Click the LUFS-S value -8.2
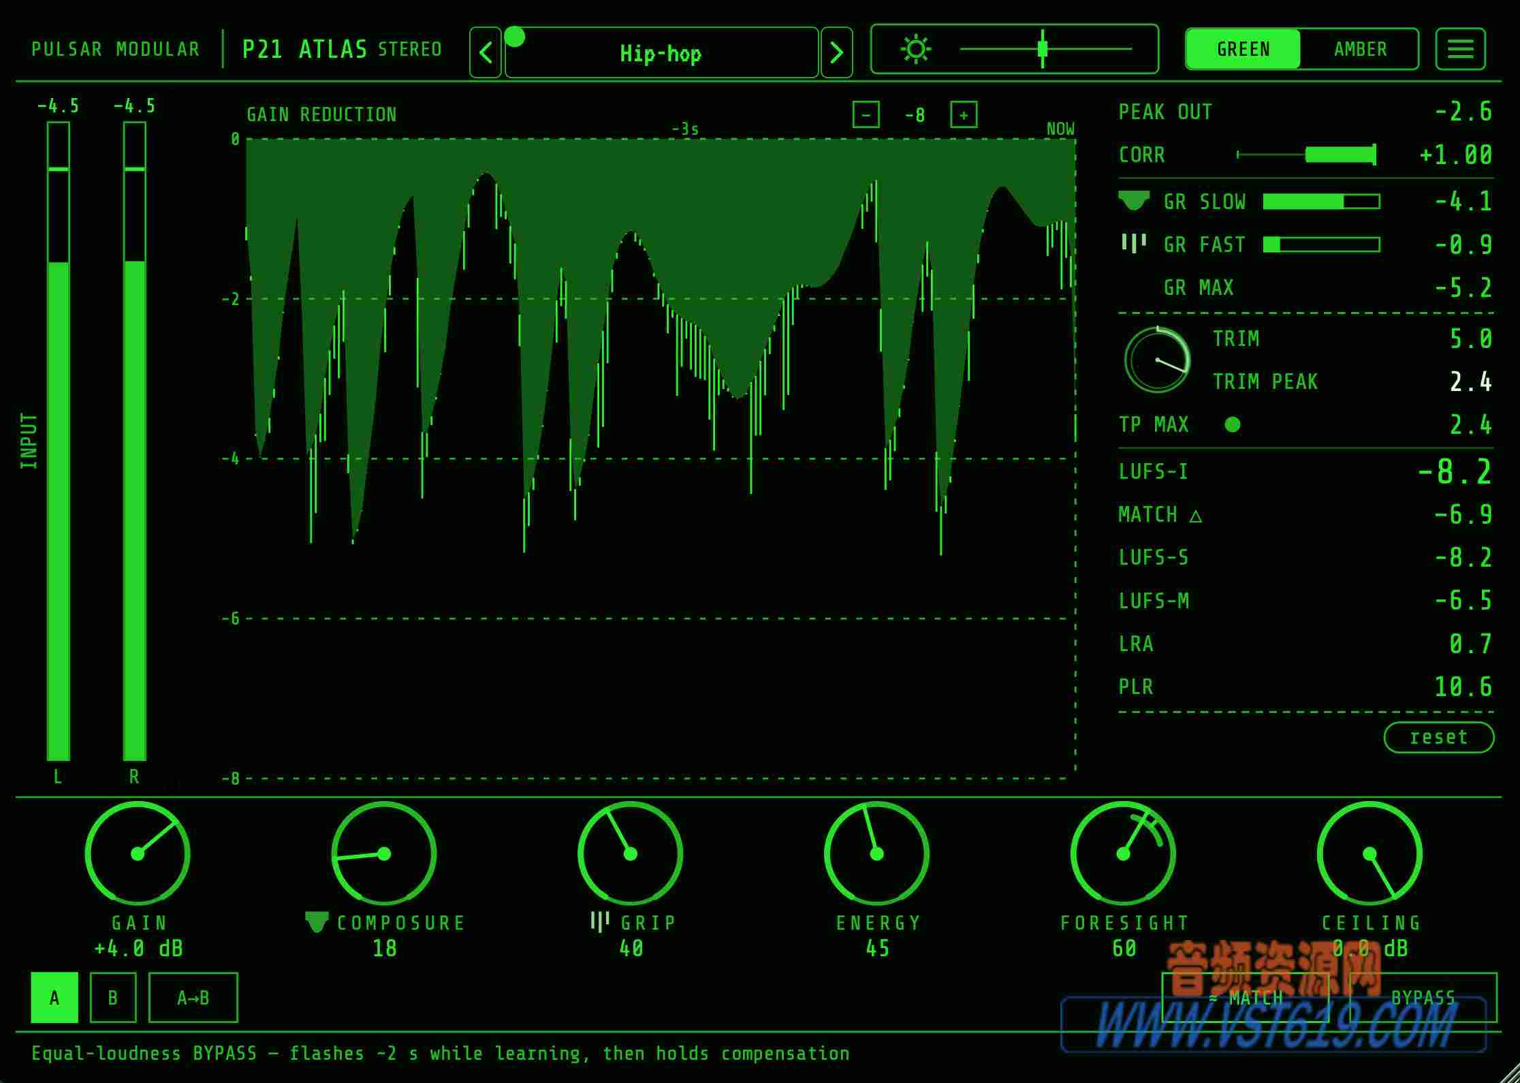Image resolution: width=1520 pixels, height=1083 pixels. tap(1463, 557)
